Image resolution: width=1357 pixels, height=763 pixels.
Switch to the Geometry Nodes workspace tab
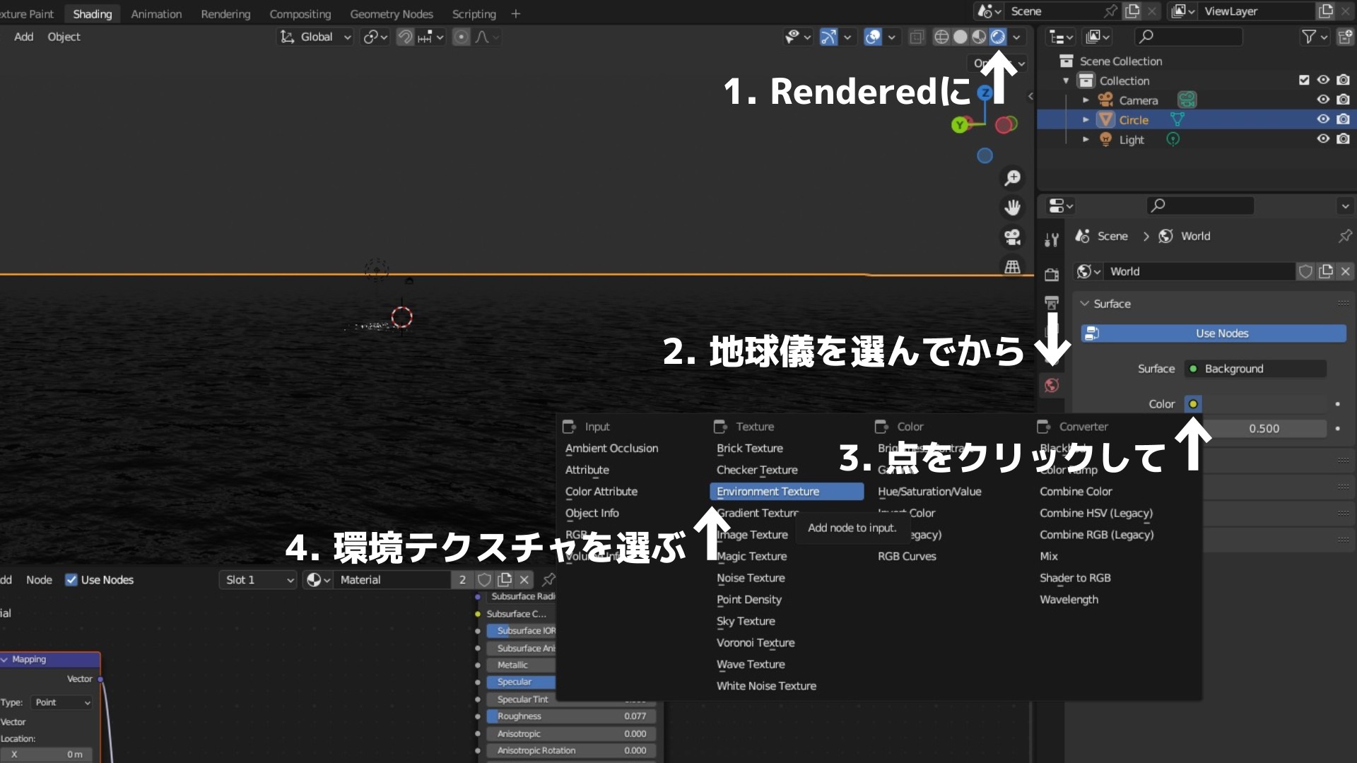pos(391,14)
